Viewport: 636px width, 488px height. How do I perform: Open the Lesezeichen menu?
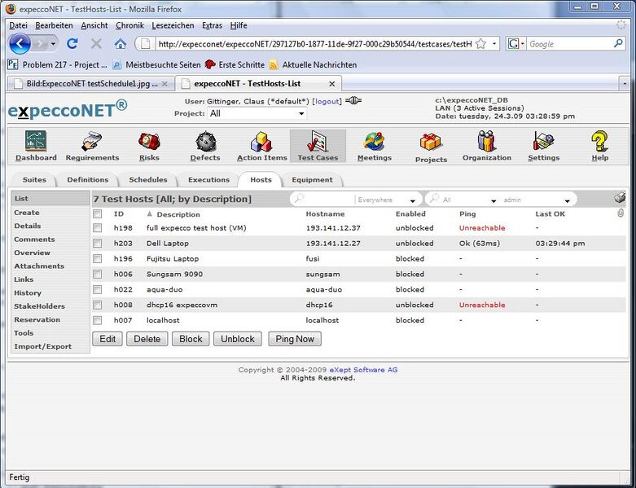coord(173,25)
